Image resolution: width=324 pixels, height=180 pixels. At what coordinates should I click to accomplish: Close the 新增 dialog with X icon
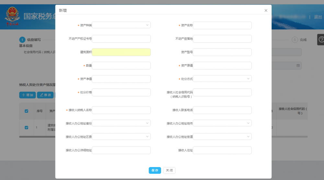pos(266,10)
